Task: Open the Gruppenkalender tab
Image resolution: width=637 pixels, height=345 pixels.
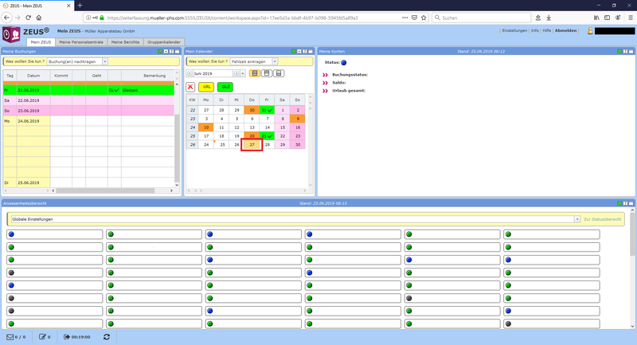Action: point(165,41)
